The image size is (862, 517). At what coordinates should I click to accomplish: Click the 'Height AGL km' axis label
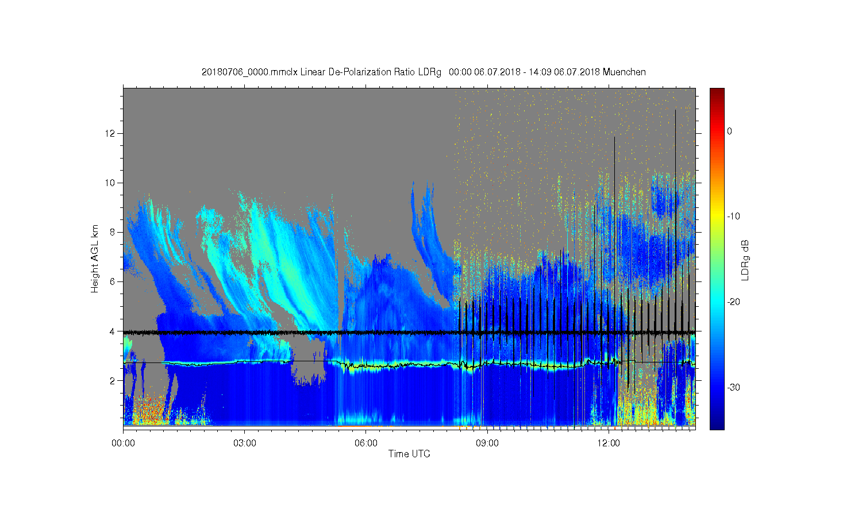point(95,258)
